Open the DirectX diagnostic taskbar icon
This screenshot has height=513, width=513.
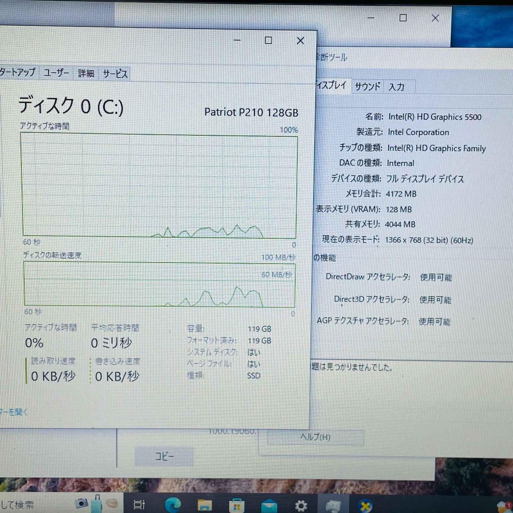(x=365, y=506)
